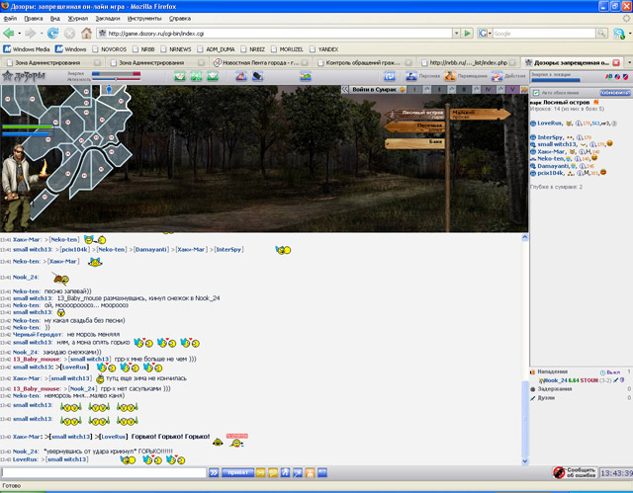Click the Google search magnifier button

[601, 33]
